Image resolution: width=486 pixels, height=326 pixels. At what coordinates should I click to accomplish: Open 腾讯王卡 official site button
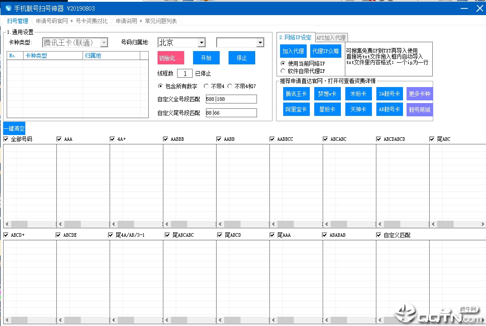point(296,94)
